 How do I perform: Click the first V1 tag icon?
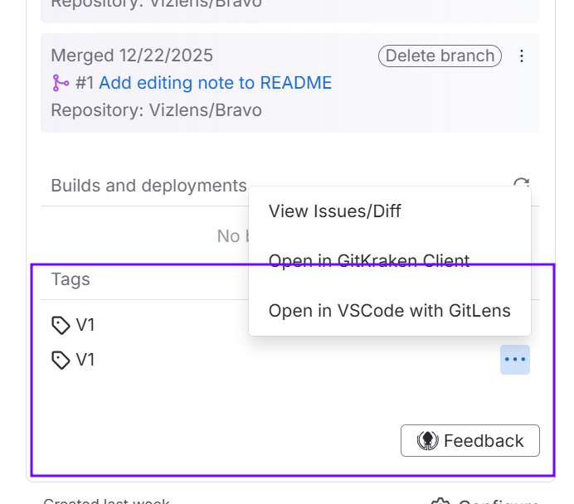click(61, 325)
